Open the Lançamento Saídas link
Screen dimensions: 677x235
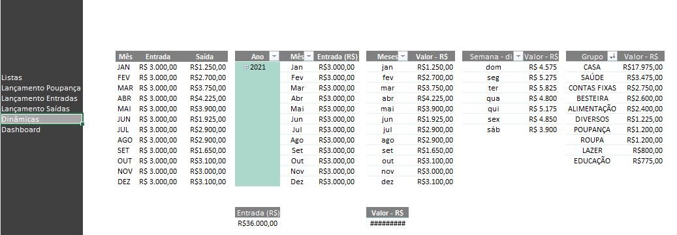click(35, 109)
